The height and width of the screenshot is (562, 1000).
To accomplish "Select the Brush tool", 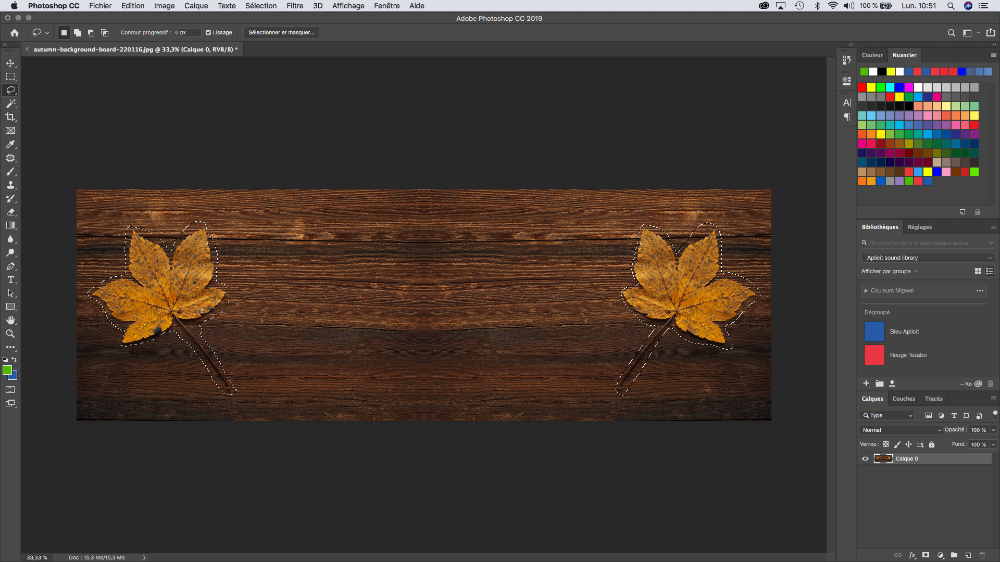I will (x=10, y=172).
